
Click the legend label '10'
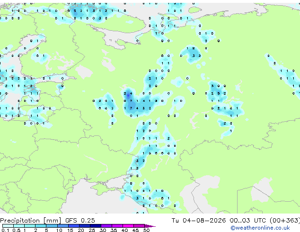click(59, 230)
